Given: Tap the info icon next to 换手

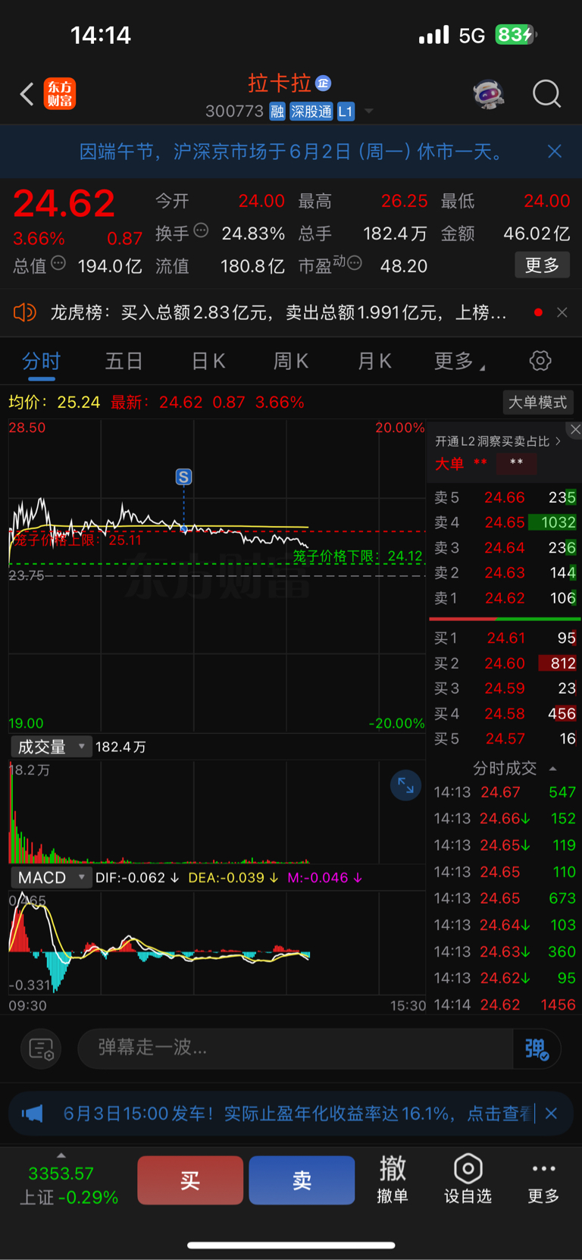Looking at the screenshot, I should click(x=201, y=230).
